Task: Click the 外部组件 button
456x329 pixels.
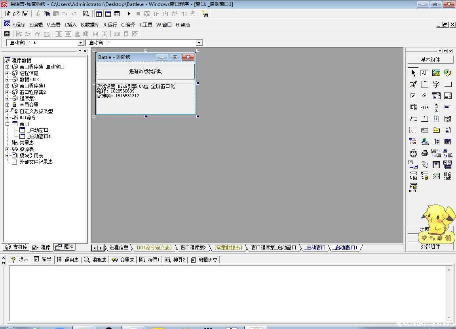Action: [x=430, y=246]
